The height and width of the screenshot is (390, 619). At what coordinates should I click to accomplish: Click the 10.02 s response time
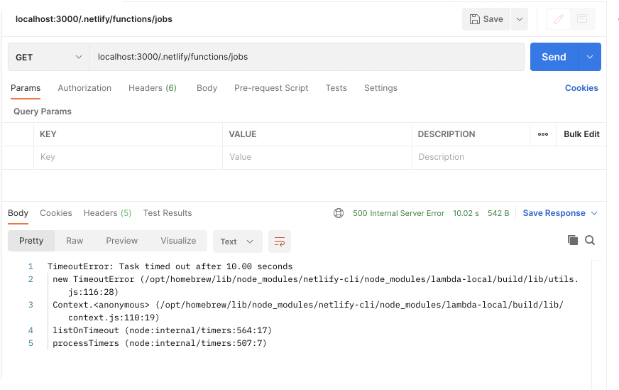pos(466,213)
